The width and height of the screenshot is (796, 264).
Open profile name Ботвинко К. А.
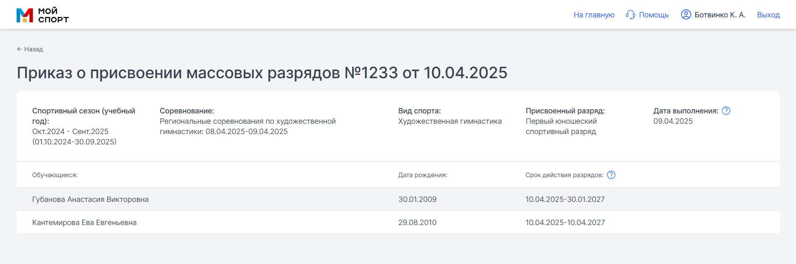point(720,15)
